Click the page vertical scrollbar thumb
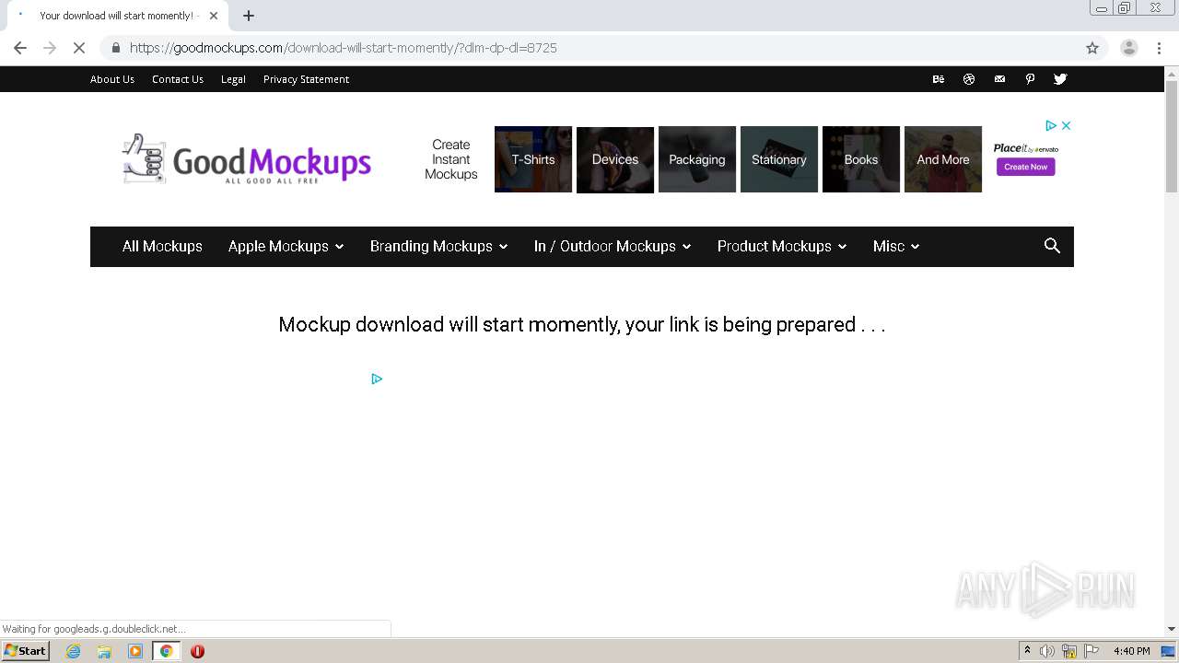The width and height of the screenshot is (1179, 663). coord(1172,136)
